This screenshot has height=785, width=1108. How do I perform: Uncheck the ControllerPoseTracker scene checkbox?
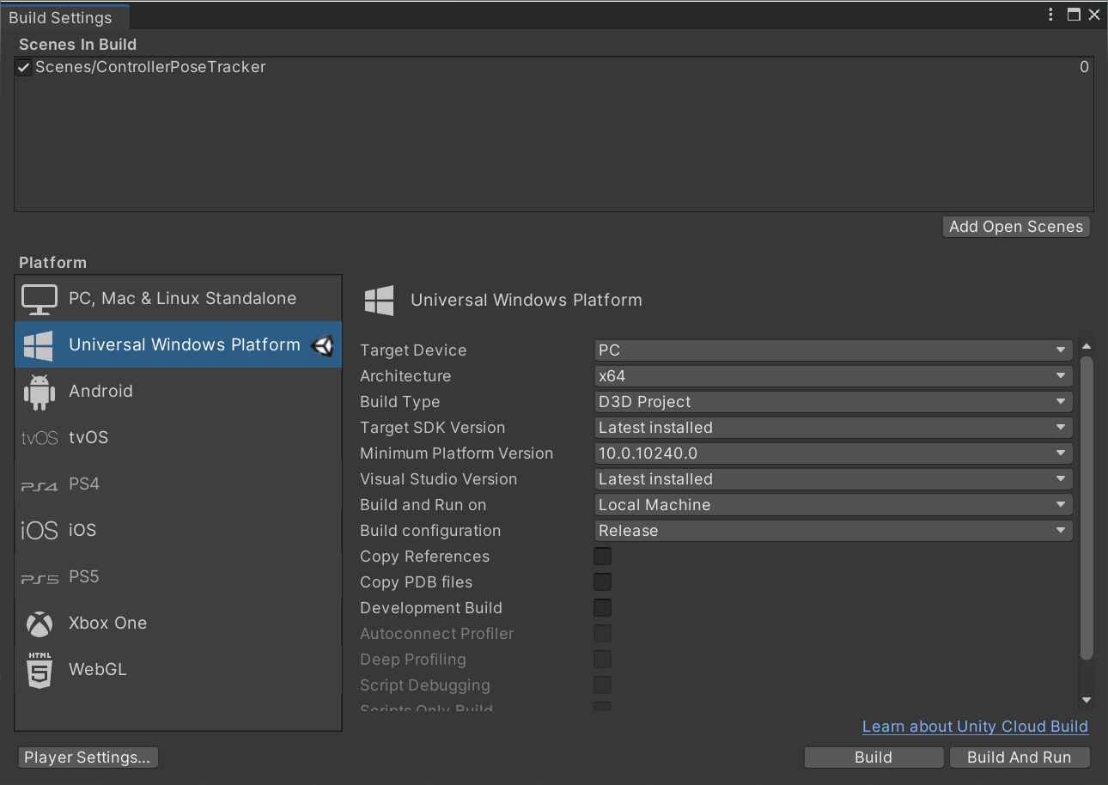tap(24, 68)
